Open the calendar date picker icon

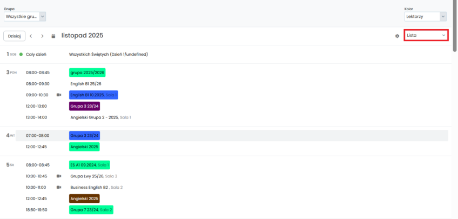click(53, 36)
